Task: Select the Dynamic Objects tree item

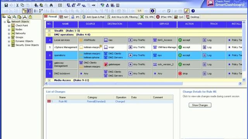Action: 24,41
